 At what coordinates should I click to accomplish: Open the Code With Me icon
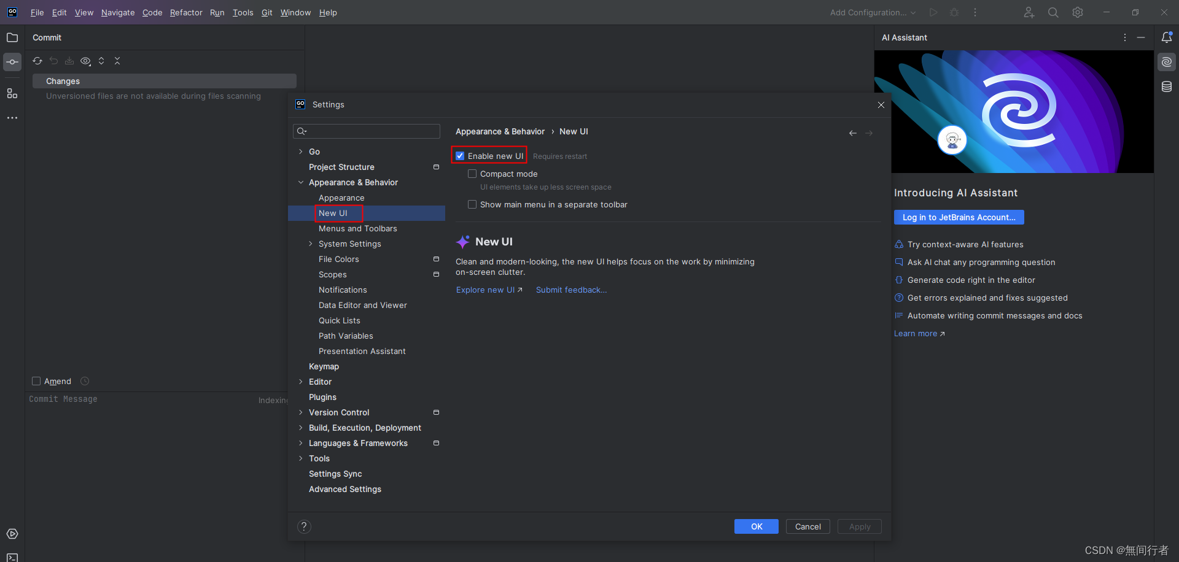tap(1029, 12)
